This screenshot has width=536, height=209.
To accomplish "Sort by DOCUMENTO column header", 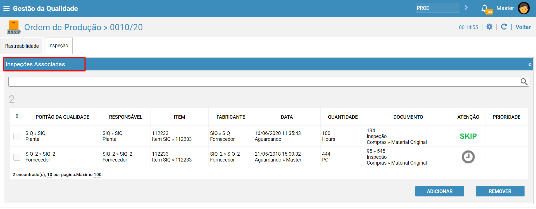I will pyautogui.click(x=408, y=117).
